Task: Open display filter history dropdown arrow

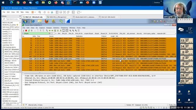Action: pyautogui.click(x=54, y=33)
